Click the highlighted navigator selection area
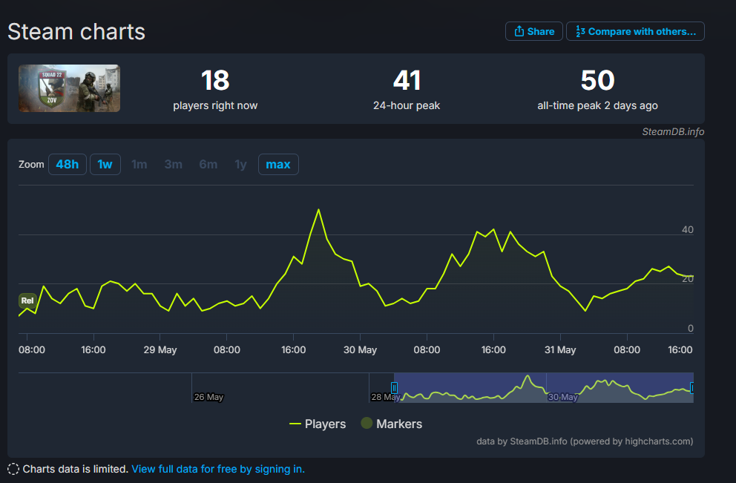This screenshot has height=483, width=736. (x=544, y=388)
